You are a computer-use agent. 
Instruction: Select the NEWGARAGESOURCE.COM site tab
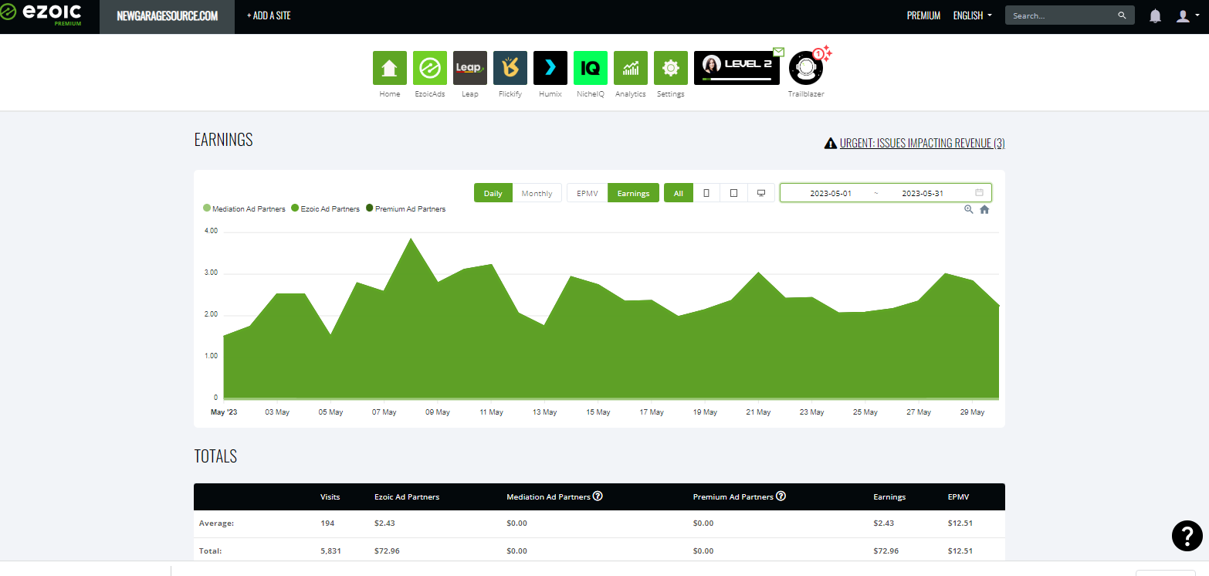pos(168,16)
